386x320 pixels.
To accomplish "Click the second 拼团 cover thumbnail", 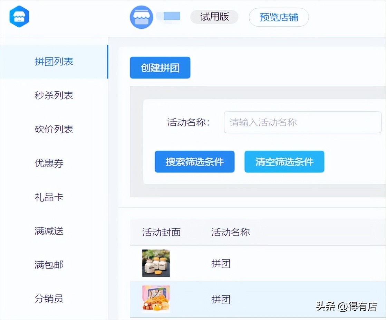I will 155,299.
